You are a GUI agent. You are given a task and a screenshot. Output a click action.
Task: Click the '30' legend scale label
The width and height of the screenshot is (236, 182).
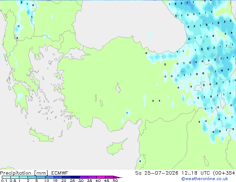[81, 181]
